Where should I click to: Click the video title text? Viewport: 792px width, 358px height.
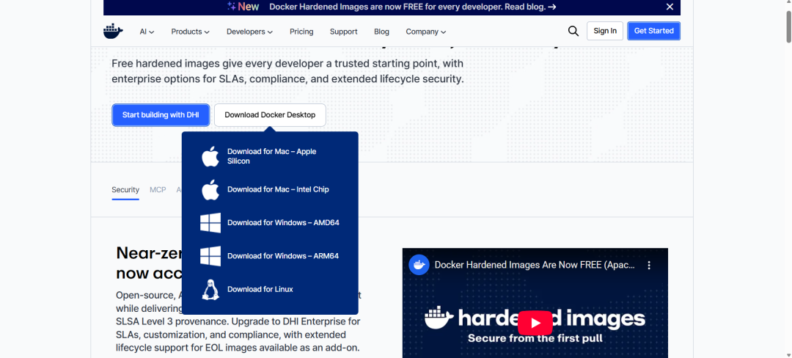(x=535, y=265)
